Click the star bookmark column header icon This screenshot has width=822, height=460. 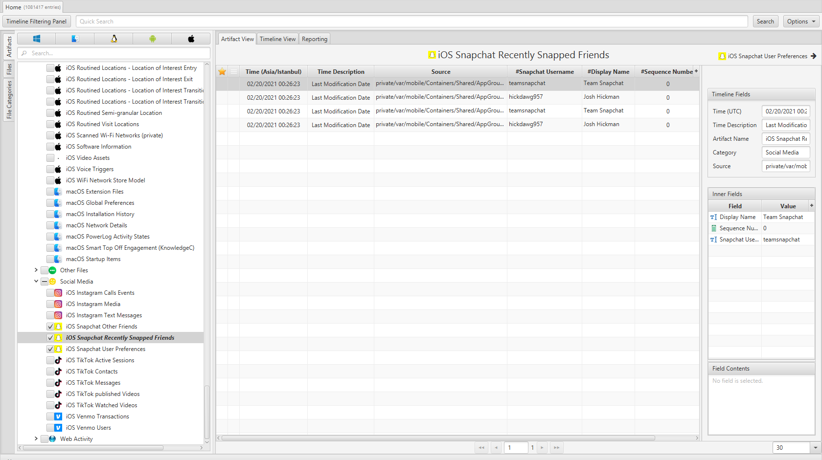[222, 71]
